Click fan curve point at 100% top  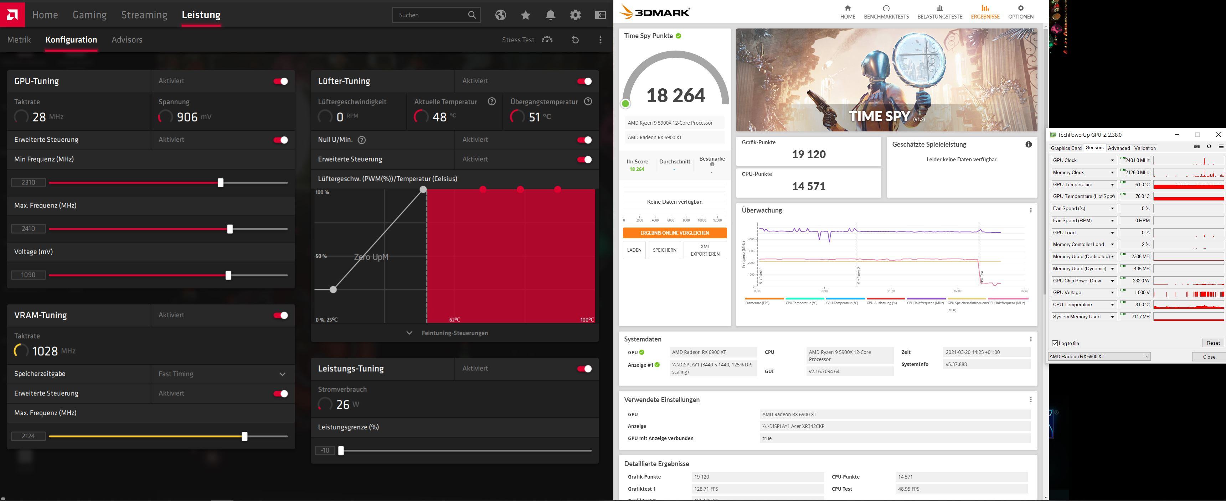(x=423, y=190)
